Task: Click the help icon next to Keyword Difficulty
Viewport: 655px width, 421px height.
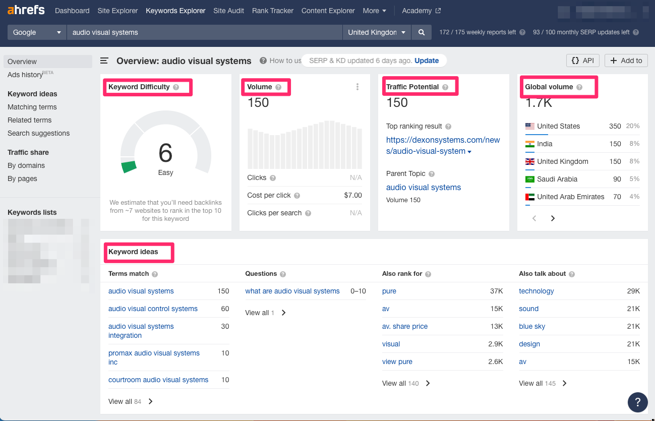Action: click(x=176, y=87)
